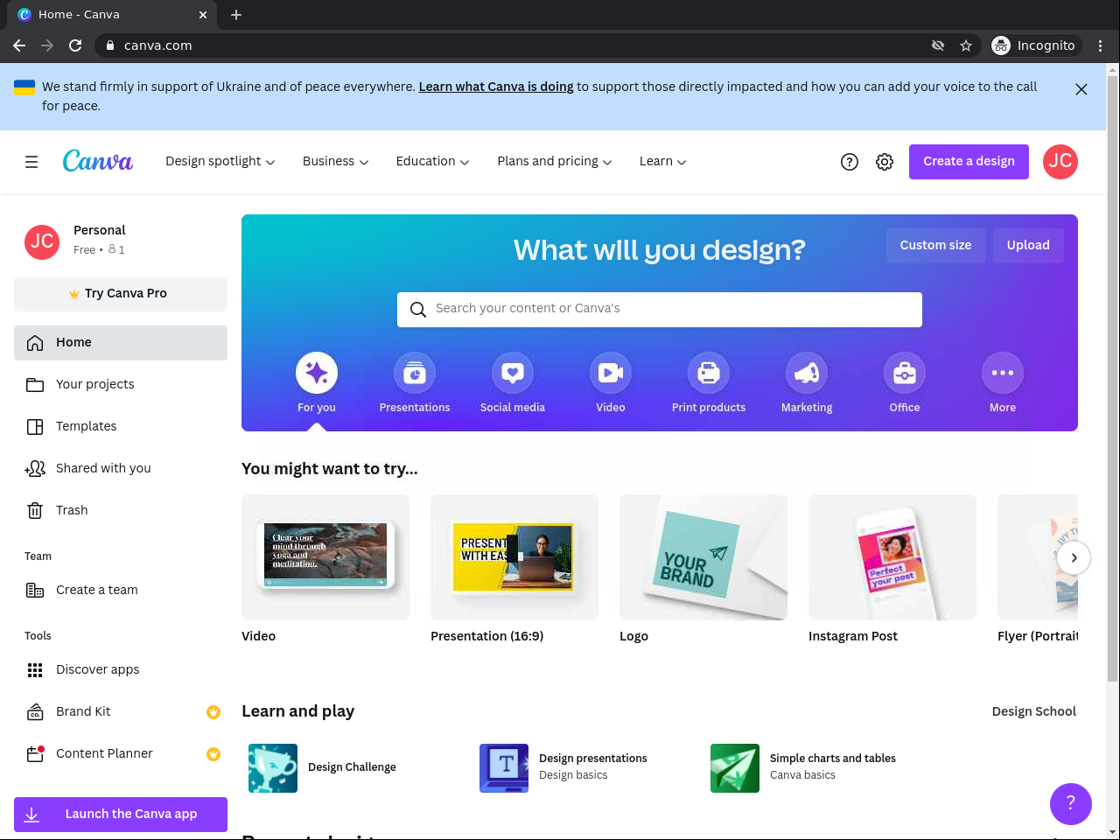Click the page vertical scrollbar
This screenshot has height=840, width=1120.
click(x=1113, y=378)
